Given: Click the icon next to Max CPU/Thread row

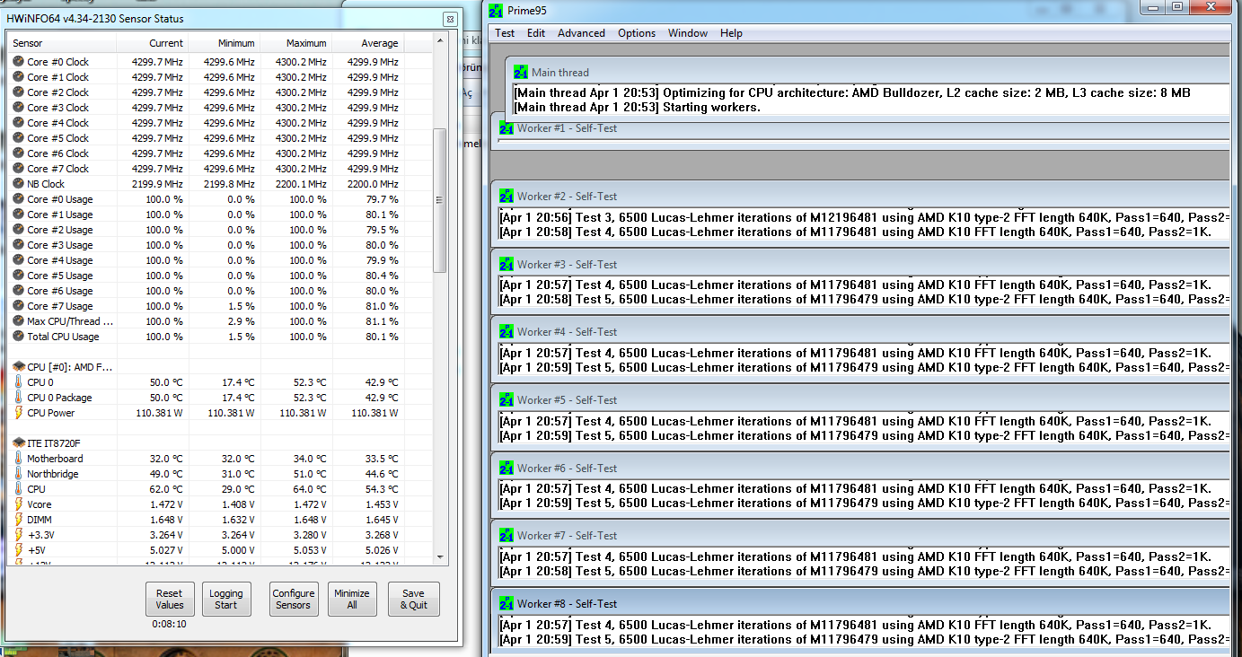Looking at the screenshot, I should 18,321.
